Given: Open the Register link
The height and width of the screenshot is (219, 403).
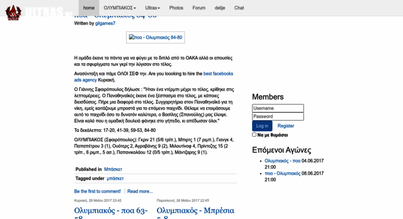Looking at the screenshot, I should [286, 126].
